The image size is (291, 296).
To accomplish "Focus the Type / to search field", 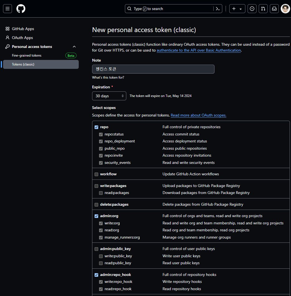I will [x=173, y=9].
